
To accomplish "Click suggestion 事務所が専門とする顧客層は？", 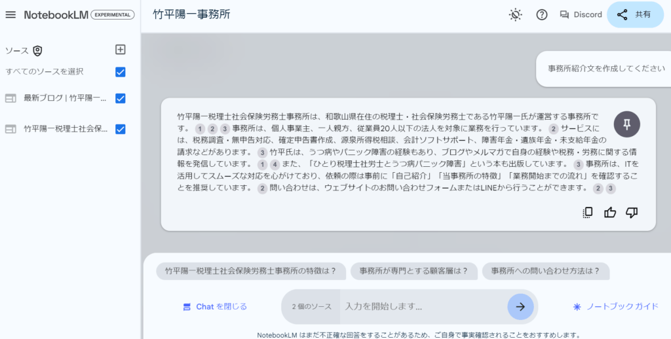I will coord(414,271).
